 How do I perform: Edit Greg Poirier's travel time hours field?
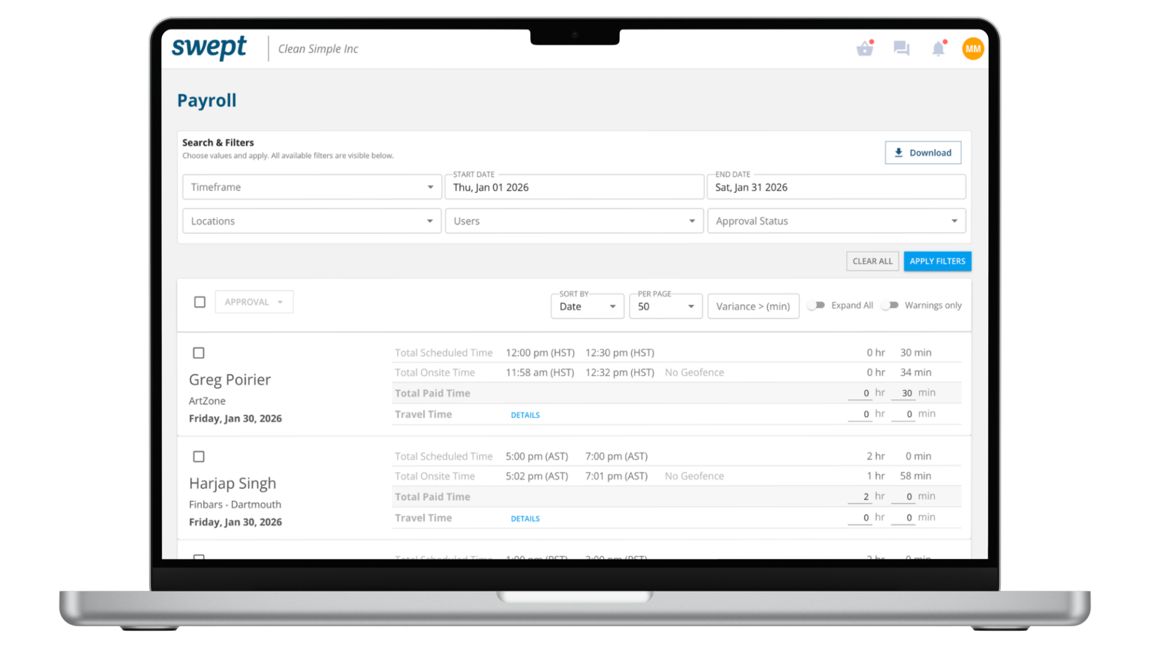click(x=860, y=414)
